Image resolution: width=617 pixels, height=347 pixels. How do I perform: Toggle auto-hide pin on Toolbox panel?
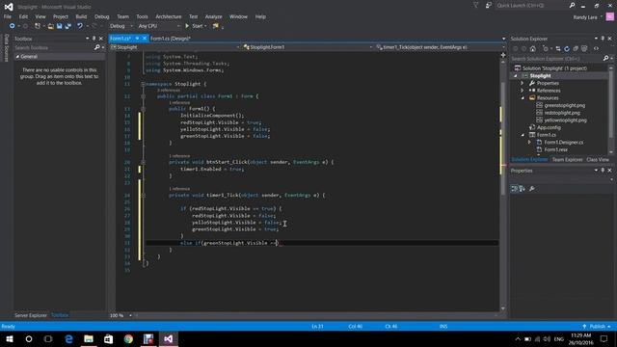94,39
